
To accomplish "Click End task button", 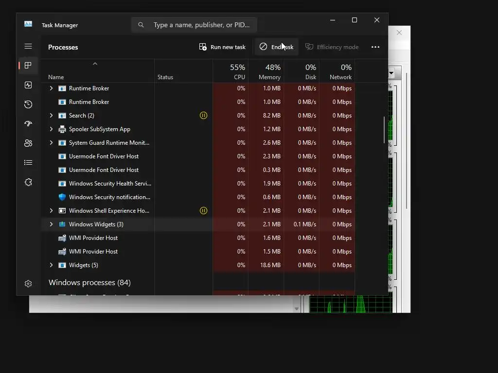I will click(x=277, y=47).
